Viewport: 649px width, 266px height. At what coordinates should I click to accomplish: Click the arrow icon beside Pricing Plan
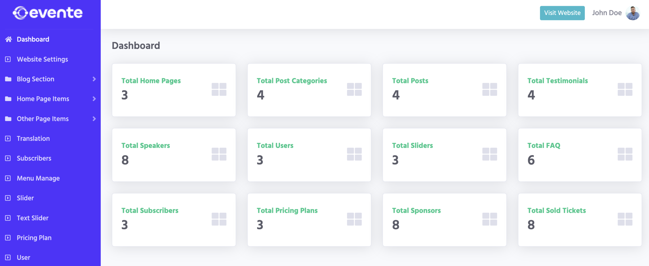click(x=8, y=238)
